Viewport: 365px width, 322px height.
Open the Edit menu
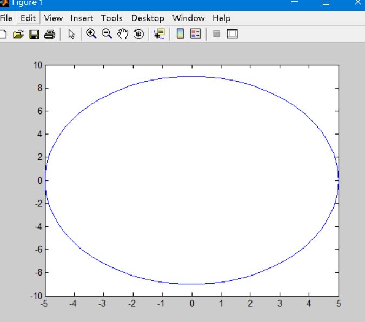28,18
